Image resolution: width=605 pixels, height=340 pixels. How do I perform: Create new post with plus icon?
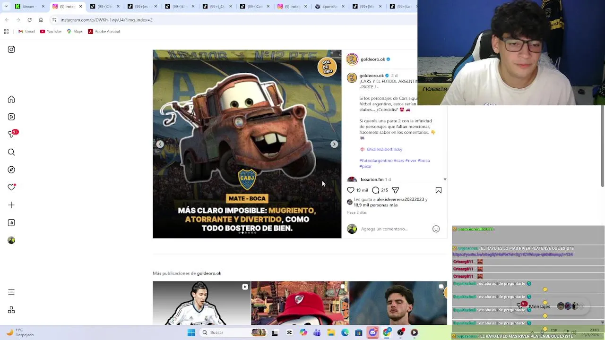point(11,205)
